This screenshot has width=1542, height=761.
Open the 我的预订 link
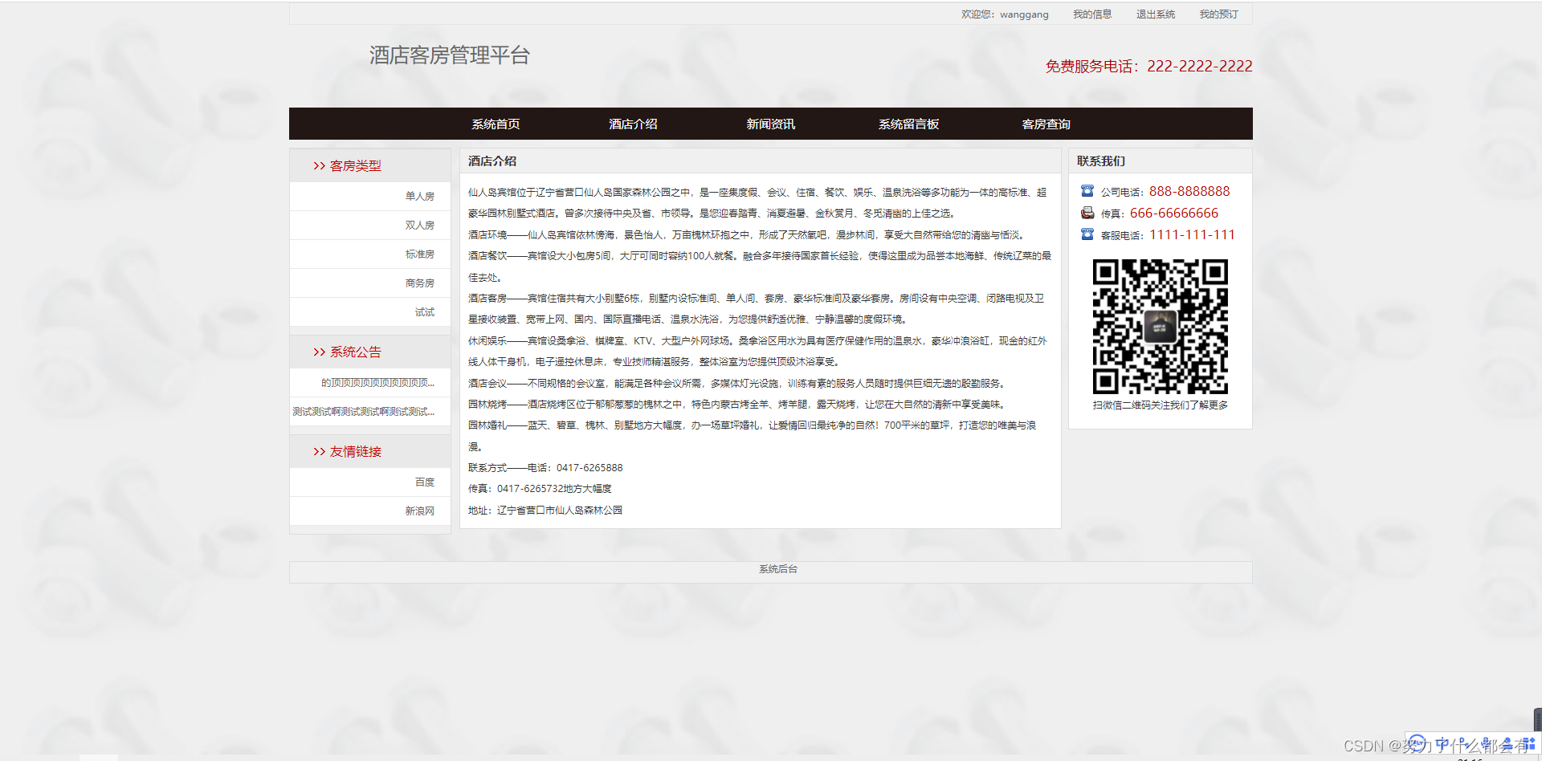[1218, 14]
